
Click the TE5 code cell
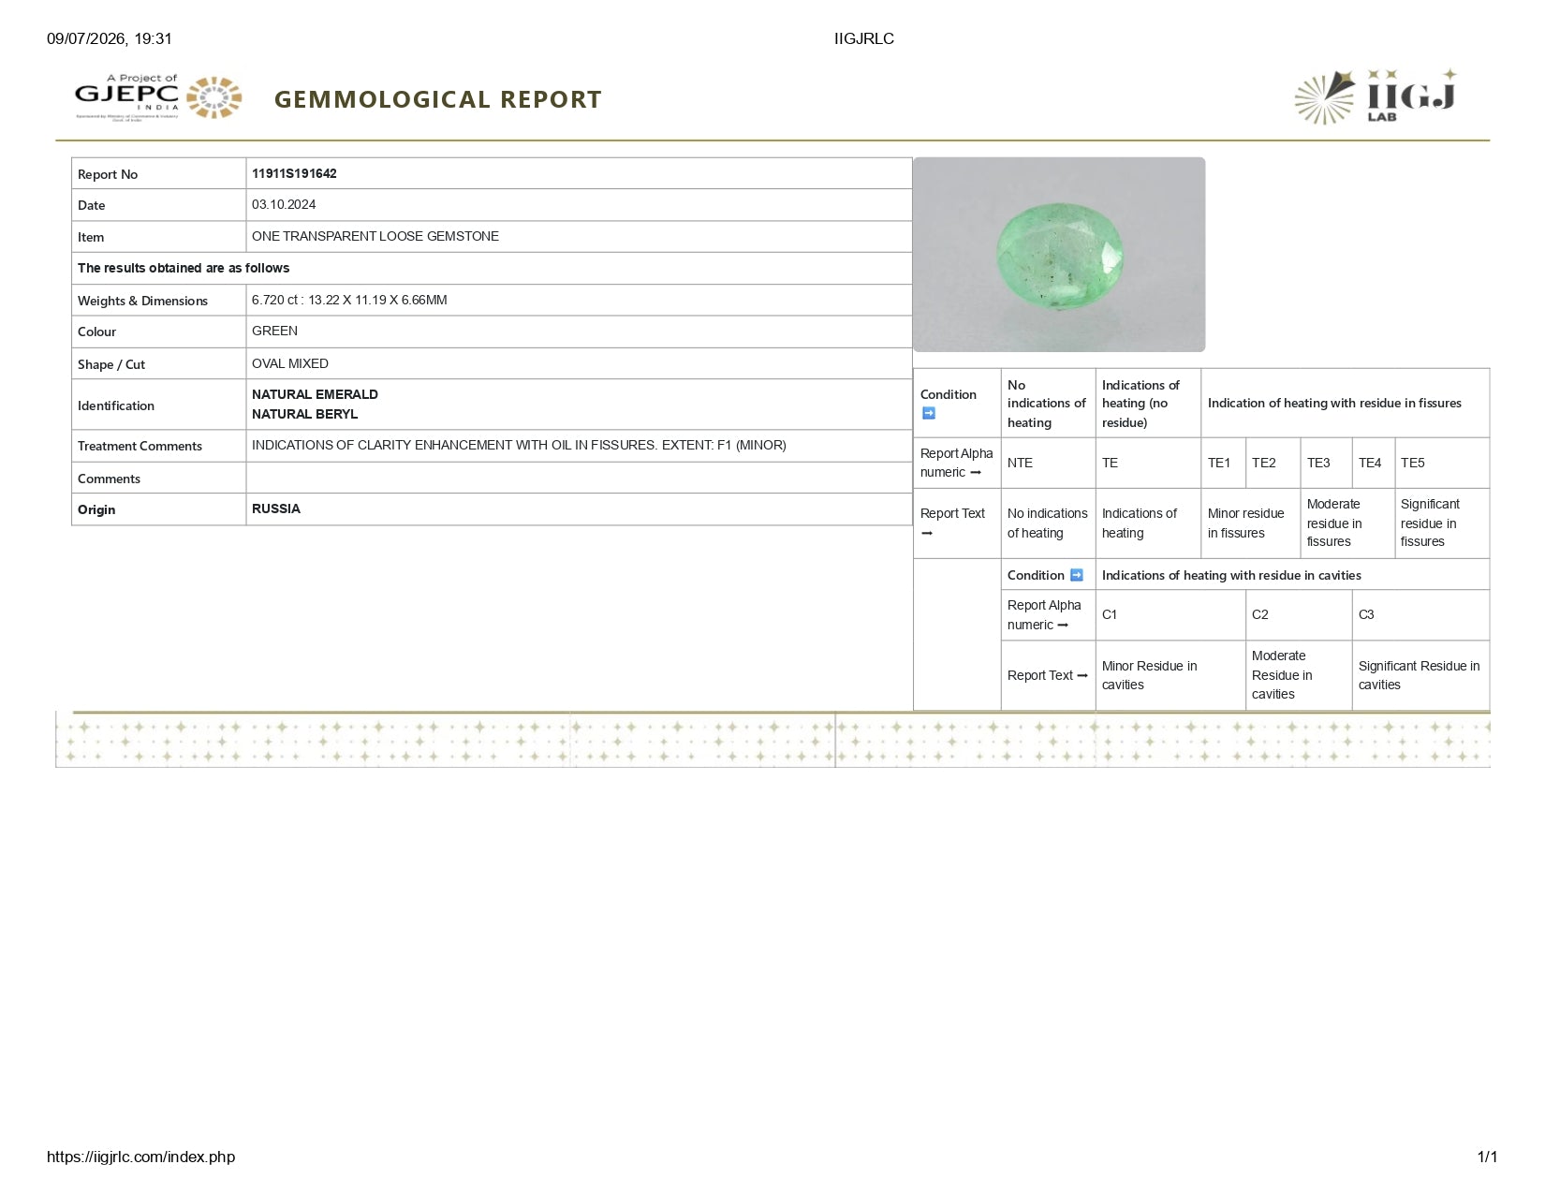coord(1442,463)
